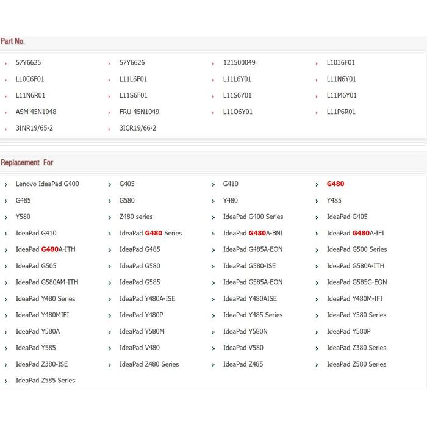Select the IdeaPad G480A-BNI model entry

point(253,234)
